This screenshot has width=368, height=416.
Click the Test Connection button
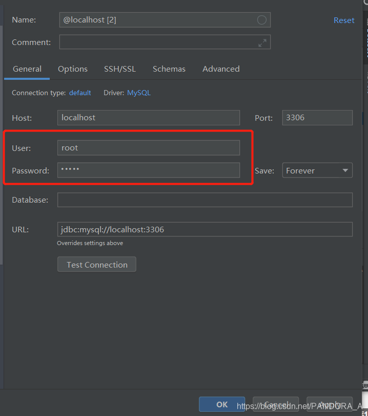[97, 264]
